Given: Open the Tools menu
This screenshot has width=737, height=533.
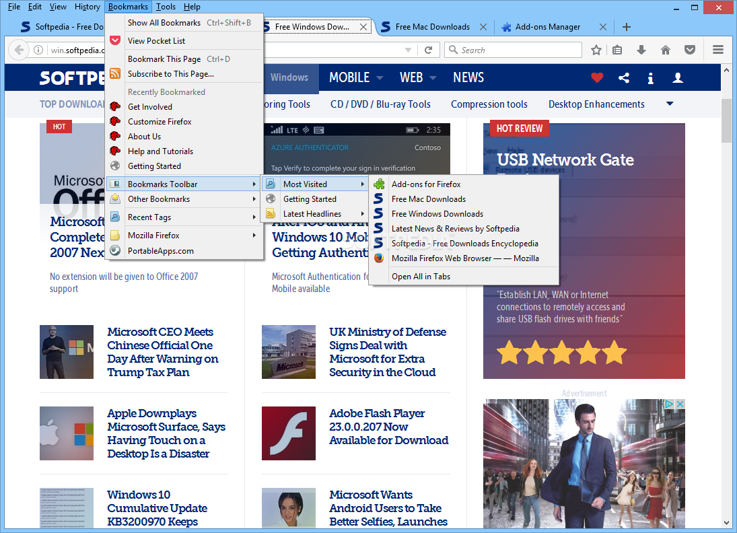Looking at the screenshot, I should click(166, 7).
